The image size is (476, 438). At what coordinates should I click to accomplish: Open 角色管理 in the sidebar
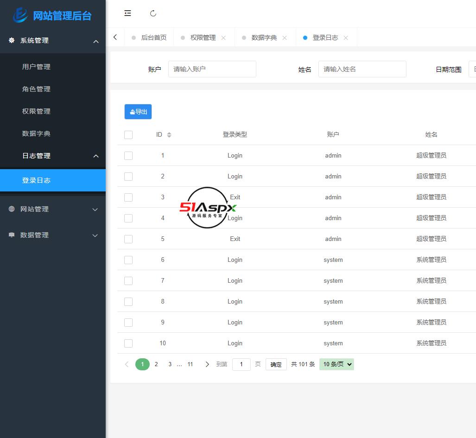[x=36, y=89]
